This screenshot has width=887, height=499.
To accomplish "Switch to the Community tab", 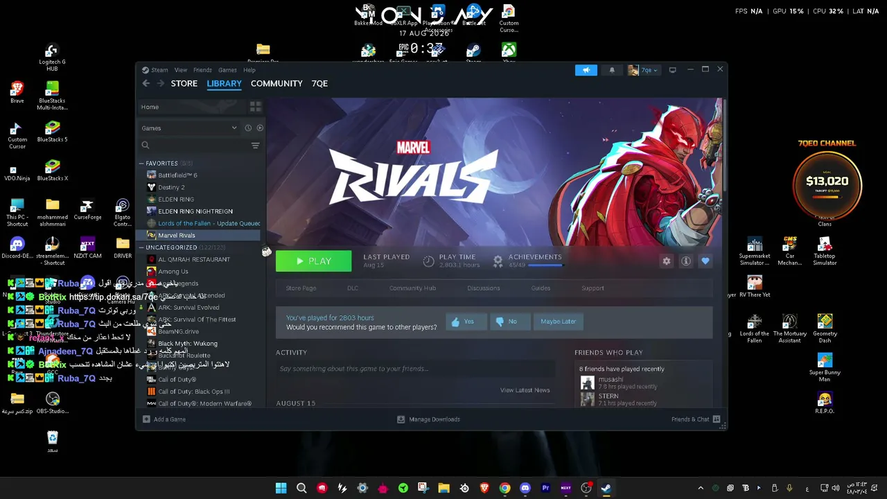I will [x=276, y=83].
